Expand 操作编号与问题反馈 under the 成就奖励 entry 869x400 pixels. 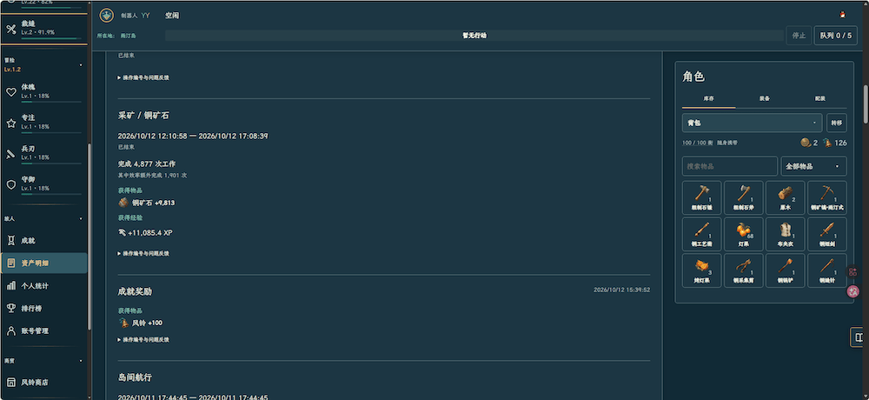[143, 339]
